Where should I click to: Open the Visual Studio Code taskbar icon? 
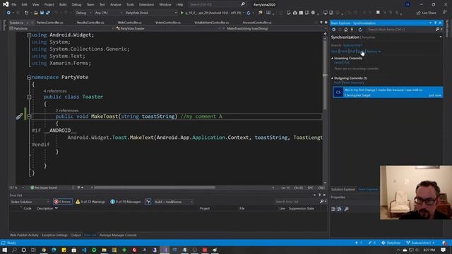[84, 250]
